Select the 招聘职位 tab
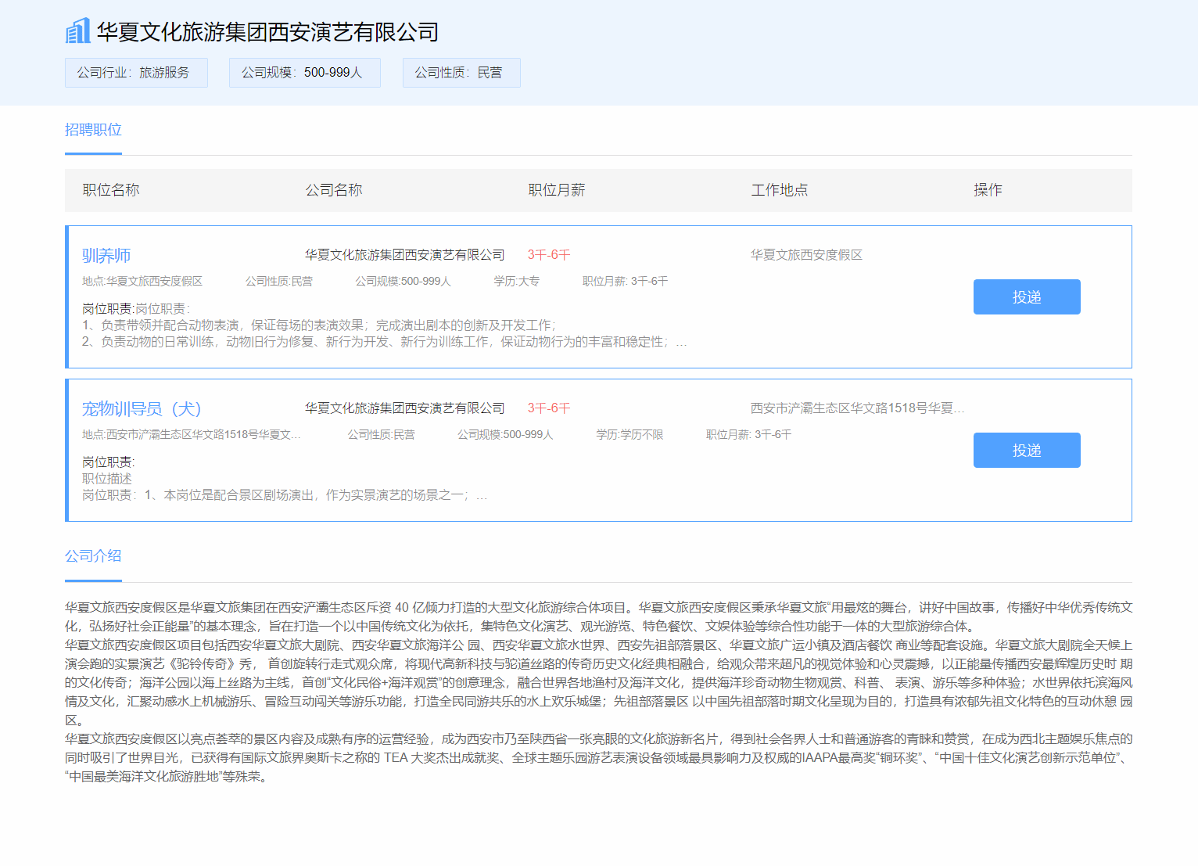 click(93, 130)
